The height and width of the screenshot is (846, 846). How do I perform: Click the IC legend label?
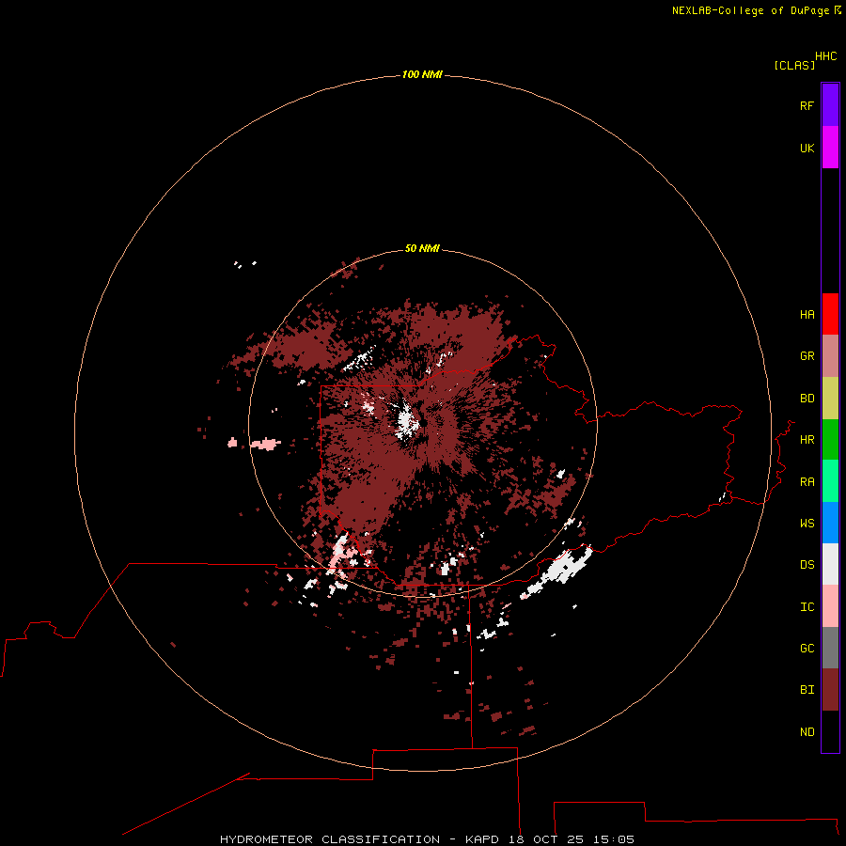(x=807, y=607)
